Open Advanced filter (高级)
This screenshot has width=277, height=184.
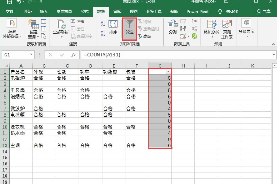pos(144,36)
